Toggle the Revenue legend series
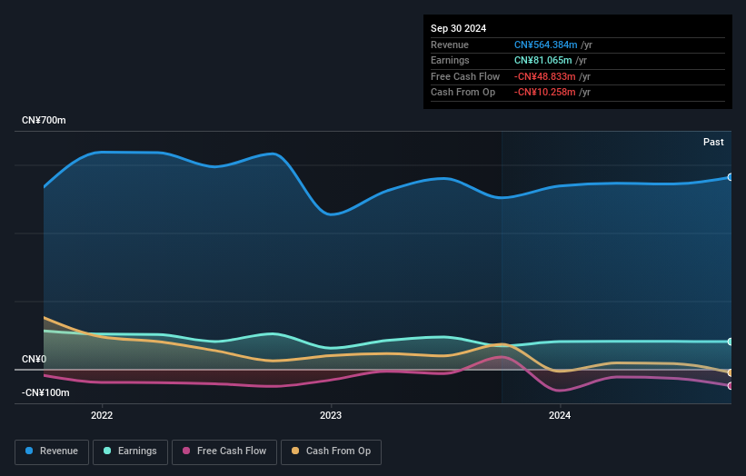Image resolution: width=746 pixels, height=476 pixels. [x=52, y=451]
